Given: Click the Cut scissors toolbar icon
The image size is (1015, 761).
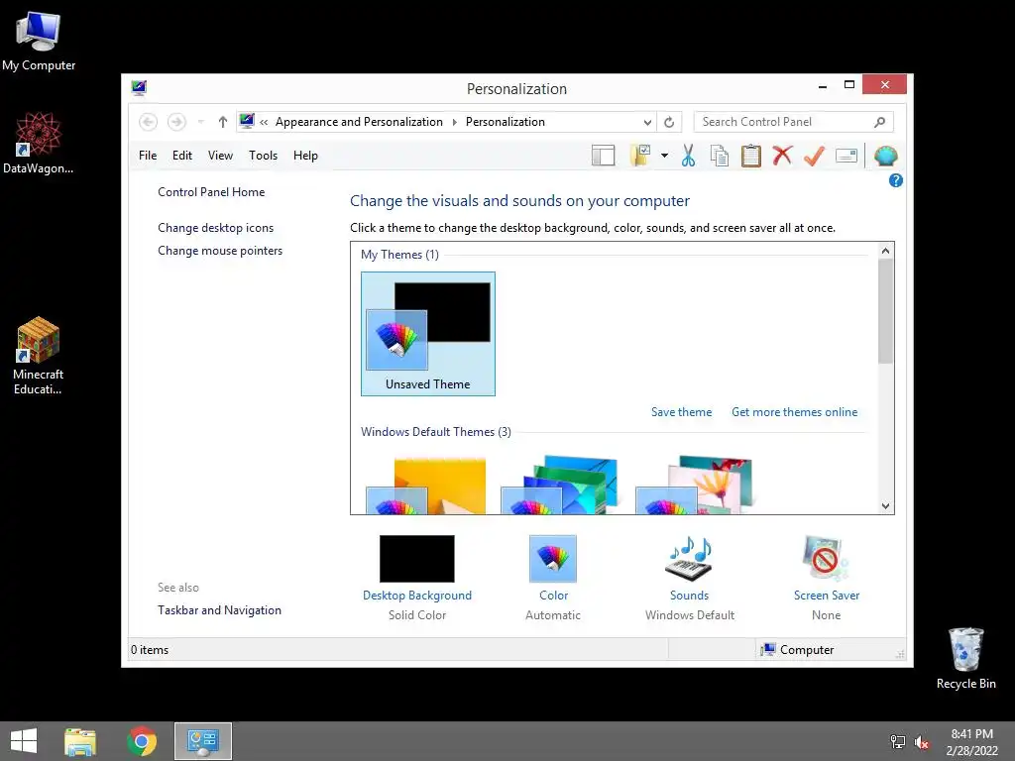Looking at the screenshot, I should click(x=688, y=156).
